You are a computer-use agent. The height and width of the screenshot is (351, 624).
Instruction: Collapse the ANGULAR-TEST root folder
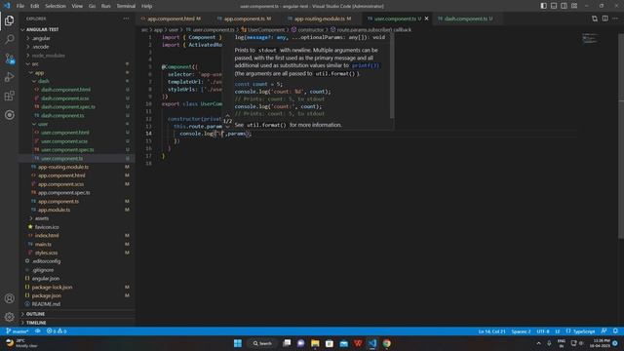click(x=42, y=29)
